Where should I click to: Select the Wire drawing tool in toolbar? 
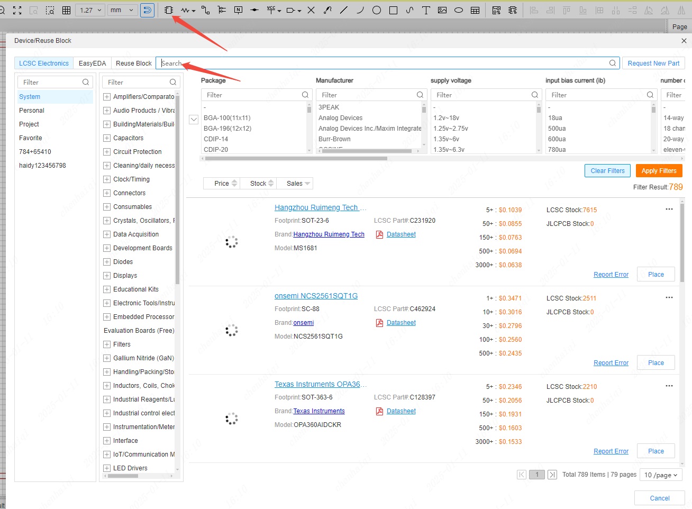pos(206,10)
